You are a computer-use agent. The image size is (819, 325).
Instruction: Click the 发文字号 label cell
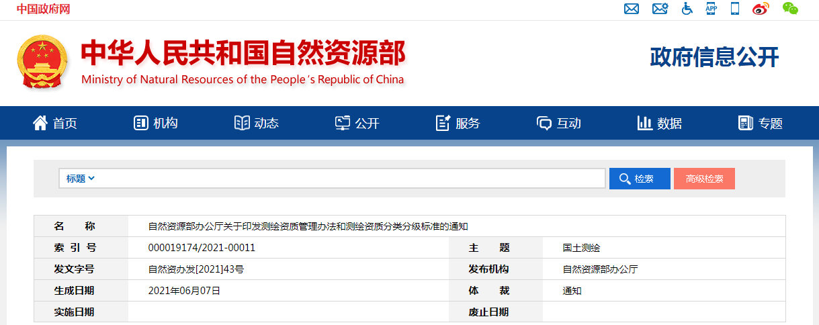81,269
